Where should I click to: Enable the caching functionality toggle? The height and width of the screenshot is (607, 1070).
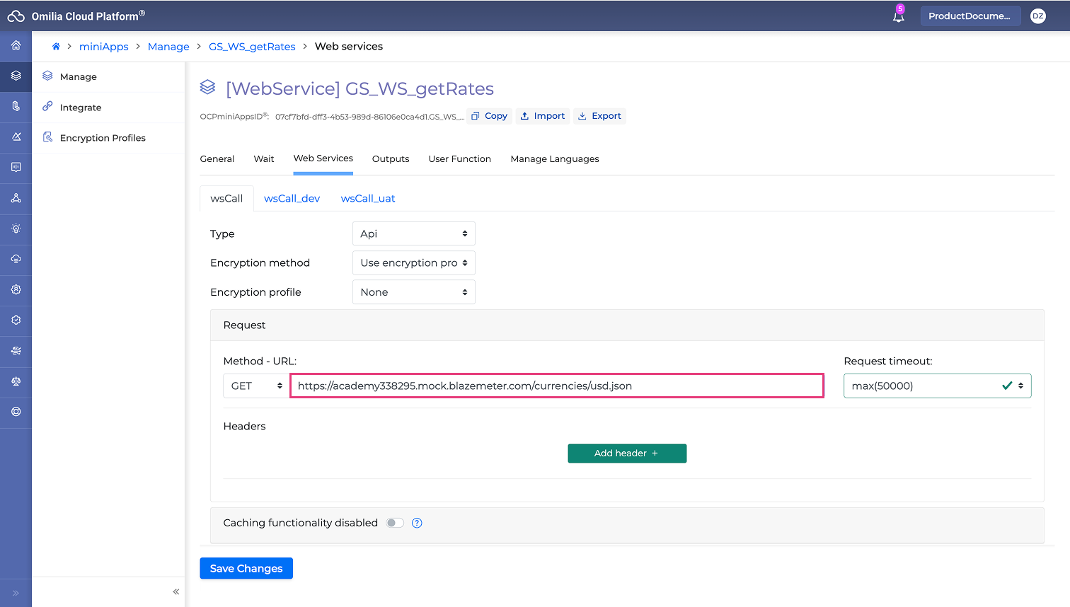395,523
